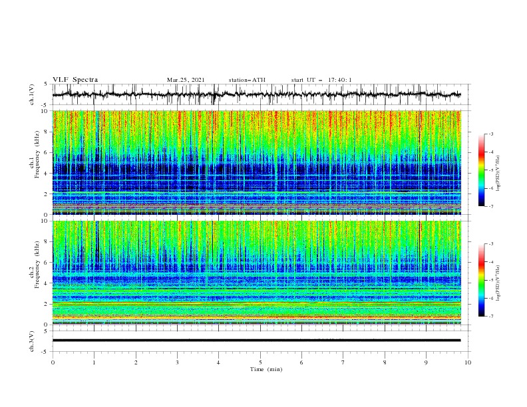Click the ch.2 'Frequency (kHz)' axis label

[x=37, y=265]
